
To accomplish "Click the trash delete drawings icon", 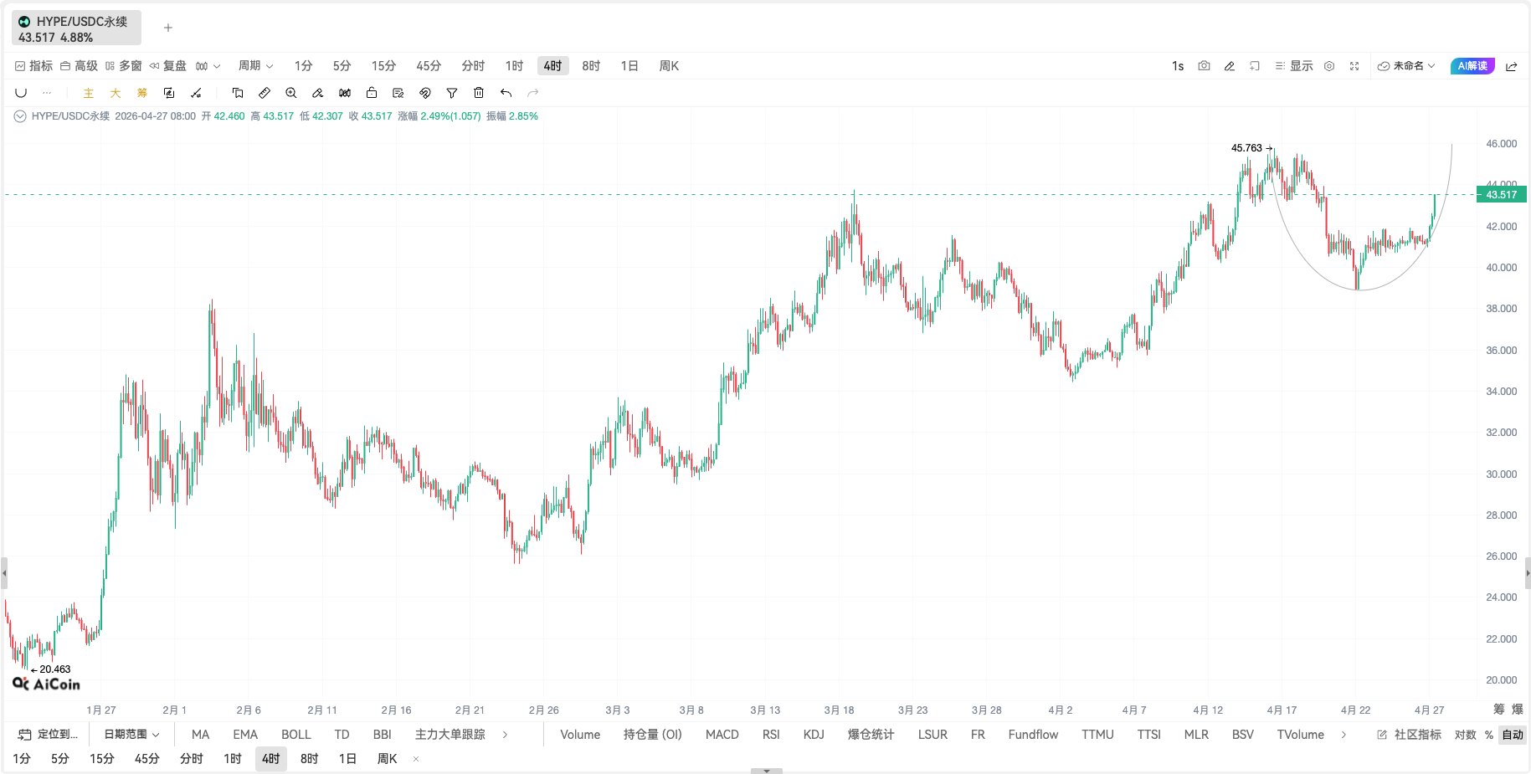I will [479, 93].
